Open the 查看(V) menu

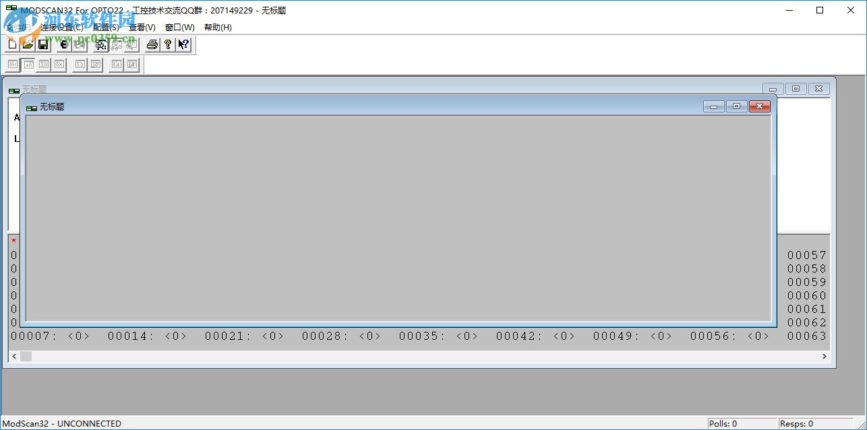[x=142, y=28]
